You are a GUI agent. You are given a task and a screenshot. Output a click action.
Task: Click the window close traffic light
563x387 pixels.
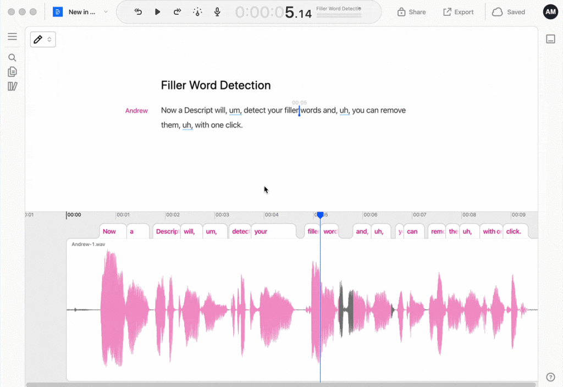tap(11, 12)
